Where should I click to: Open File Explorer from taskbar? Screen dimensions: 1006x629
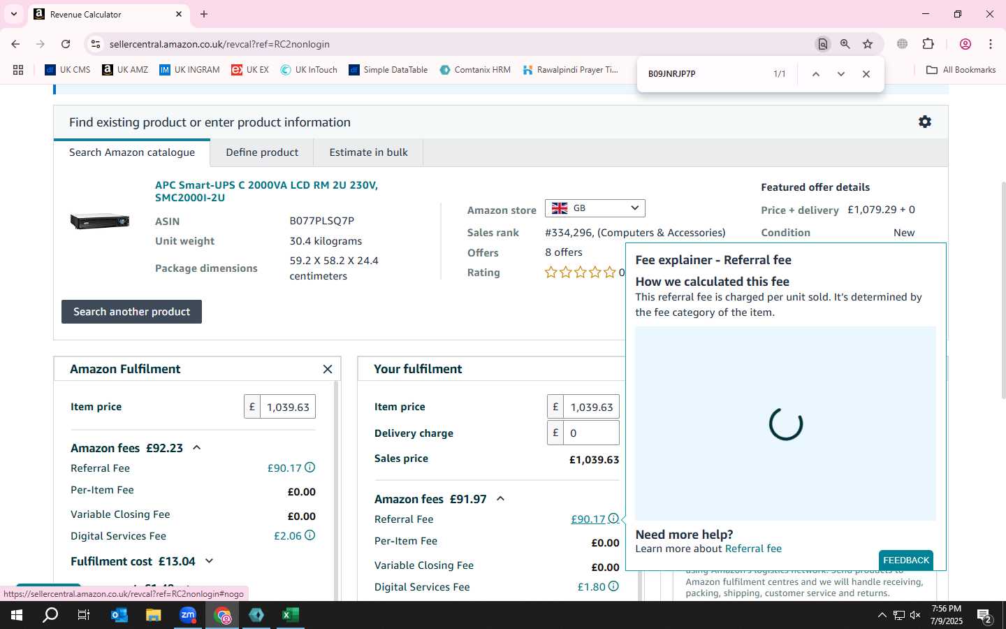(x=153, y=615)
